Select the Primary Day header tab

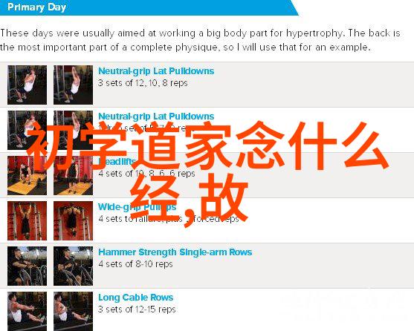36,7
